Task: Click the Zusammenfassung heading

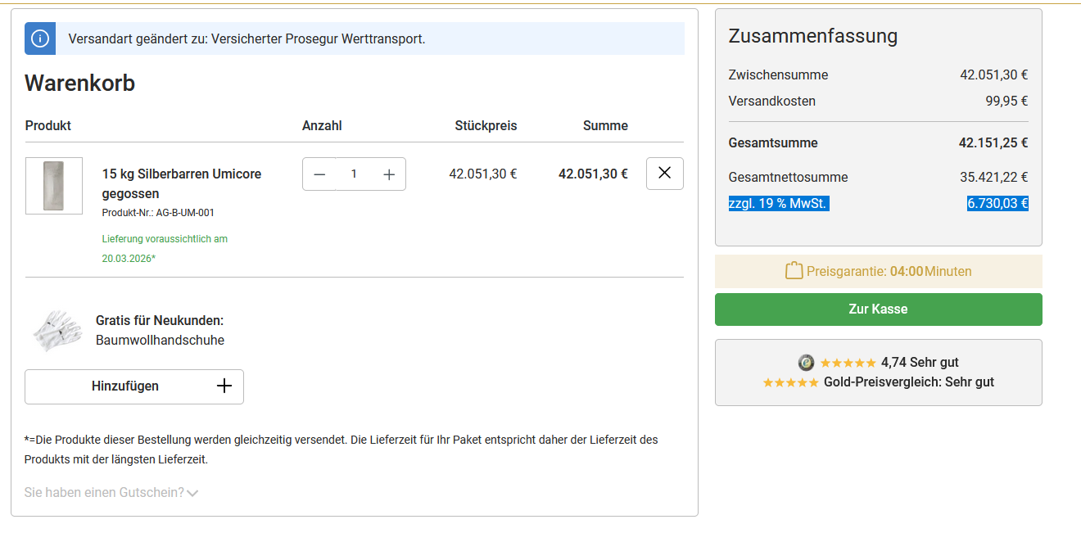Action: pyautogui.click(x=813, y=36)
